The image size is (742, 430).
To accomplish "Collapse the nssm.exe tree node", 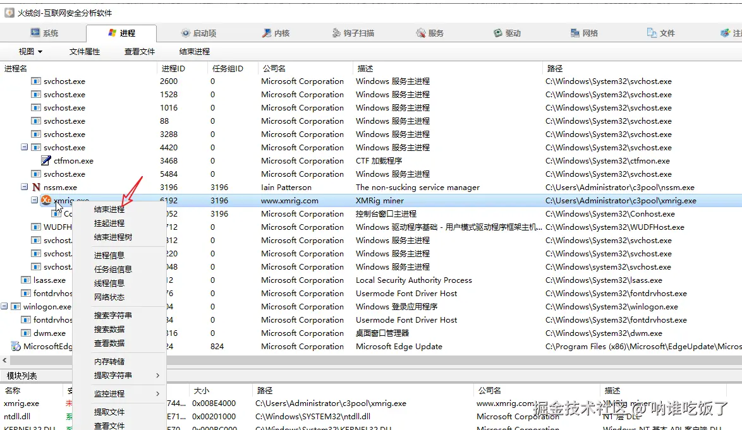I will (x=24, y=187).
